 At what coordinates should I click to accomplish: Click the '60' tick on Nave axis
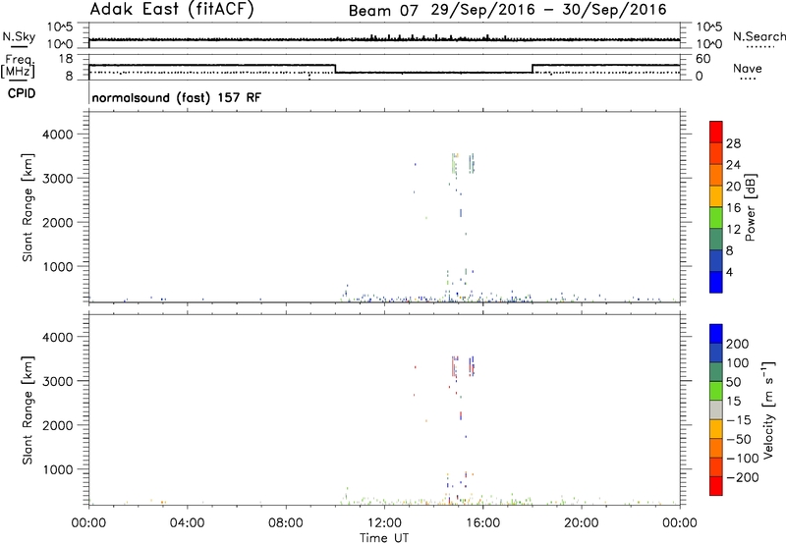click(703, 59)
